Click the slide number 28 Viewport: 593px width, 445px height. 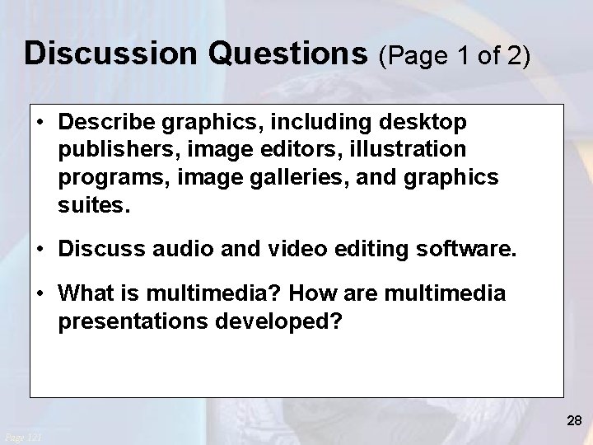pos(574,420)
